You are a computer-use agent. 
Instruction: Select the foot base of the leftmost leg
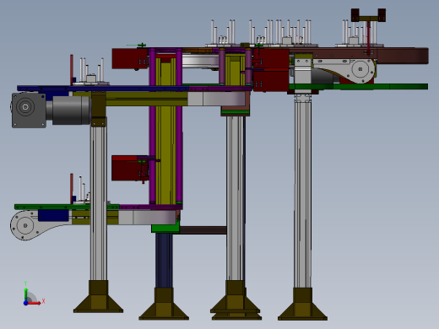click(98, 297)
